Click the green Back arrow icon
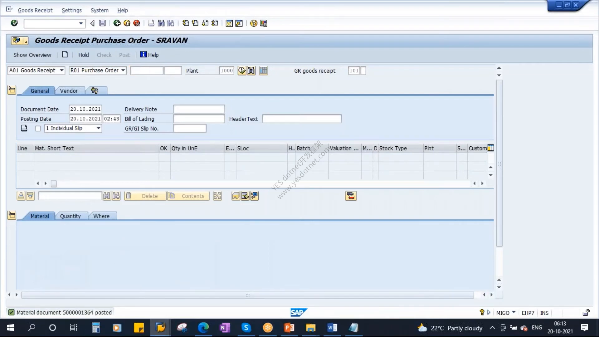 pos(117,23)
